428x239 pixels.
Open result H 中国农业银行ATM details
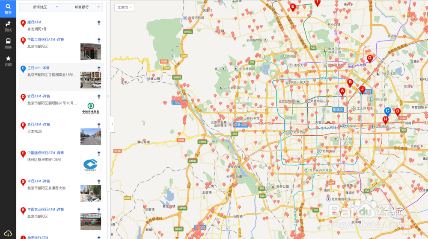[x=46, y=209]
